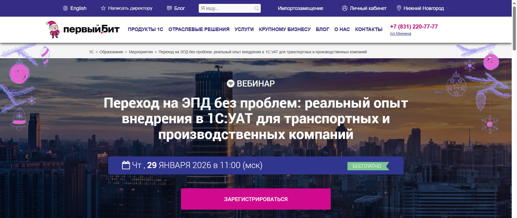The height and width of the screenshot is (218, 517).
Task: Open the Услуги menu
Action: click(244, 29)
